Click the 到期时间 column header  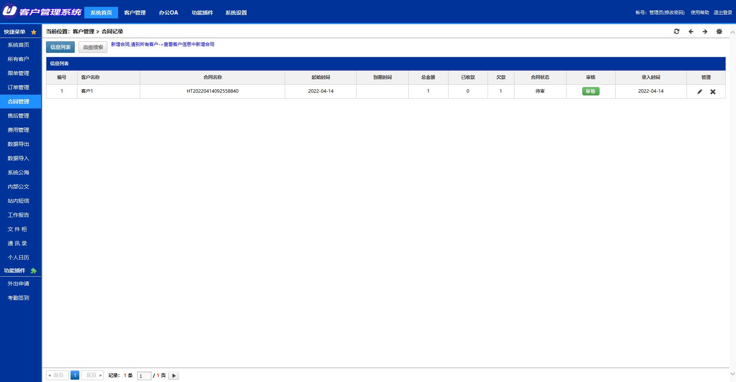[x=382, y=77]
